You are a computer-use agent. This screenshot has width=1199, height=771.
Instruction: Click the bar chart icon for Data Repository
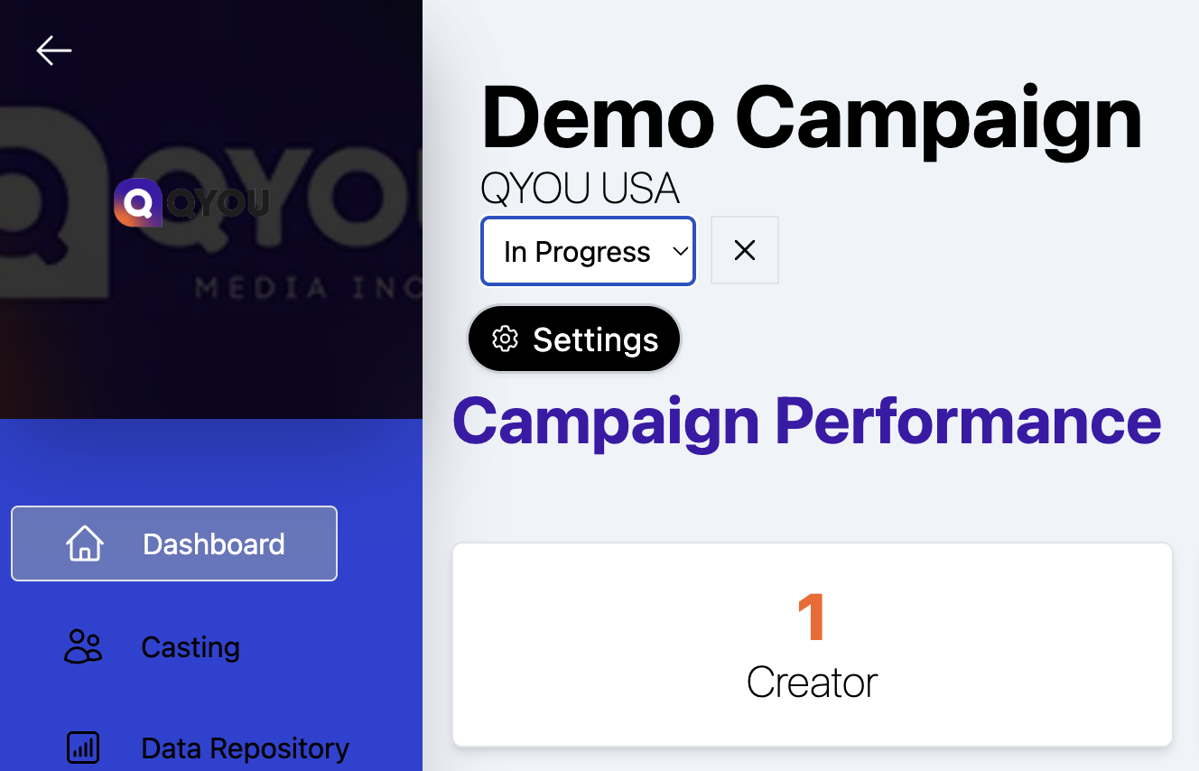(x=83, y=748)
